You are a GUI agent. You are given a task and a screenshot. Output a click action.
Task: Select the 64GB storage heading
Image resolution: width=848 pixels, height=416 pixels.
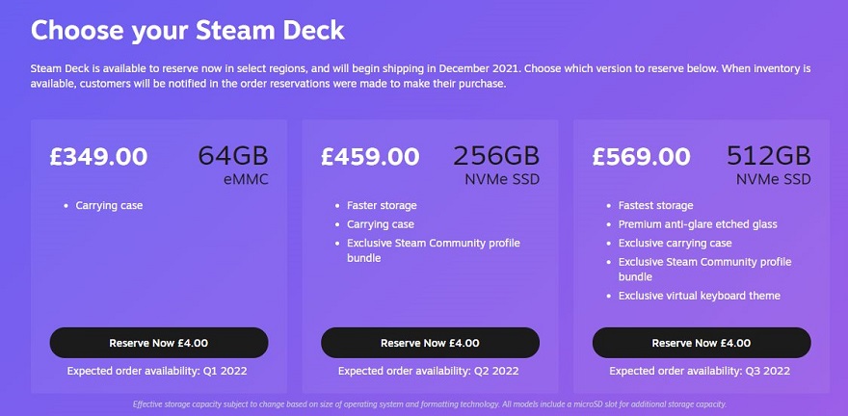pos(233,156)
